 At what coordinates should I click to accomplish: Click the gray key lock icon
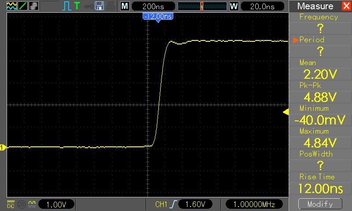tap(89, 6)
